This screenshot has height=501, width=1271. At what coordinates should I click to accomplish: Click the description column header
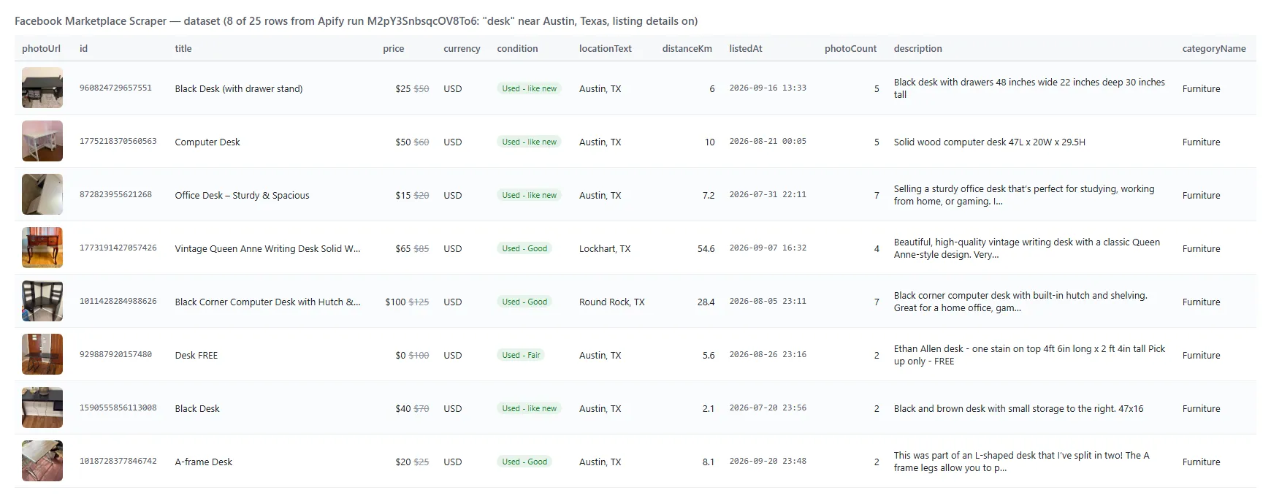click(918, 48)
